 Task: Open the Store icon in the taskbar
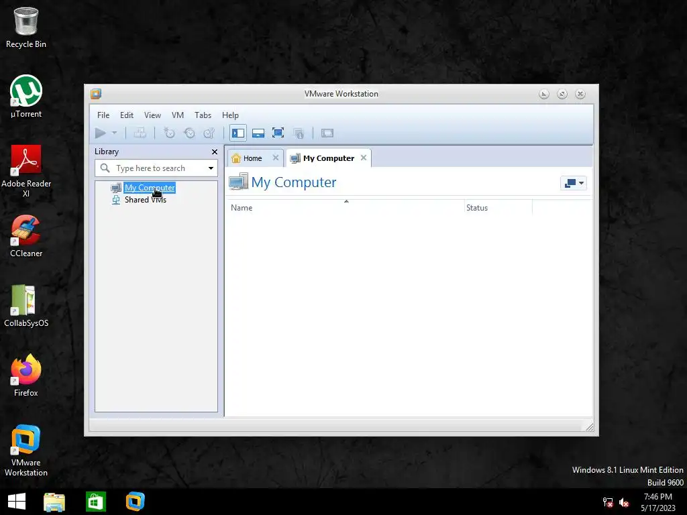point(95,502)
